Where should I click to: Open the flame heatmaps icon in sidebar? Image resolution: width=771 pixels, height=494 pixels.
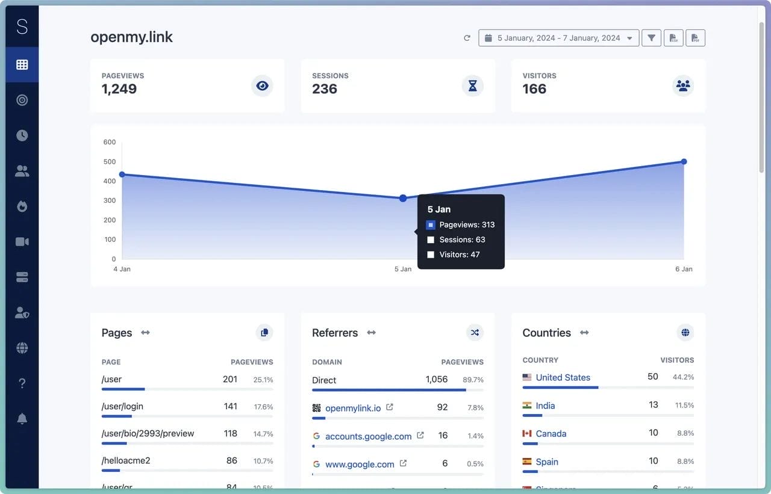click(x=22, y=206)
